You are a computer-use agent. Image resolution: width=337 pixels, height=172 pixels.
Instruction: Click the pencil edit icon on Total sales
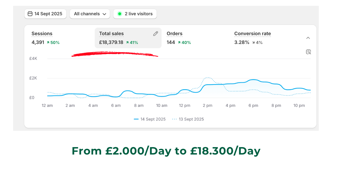point(156,34)
